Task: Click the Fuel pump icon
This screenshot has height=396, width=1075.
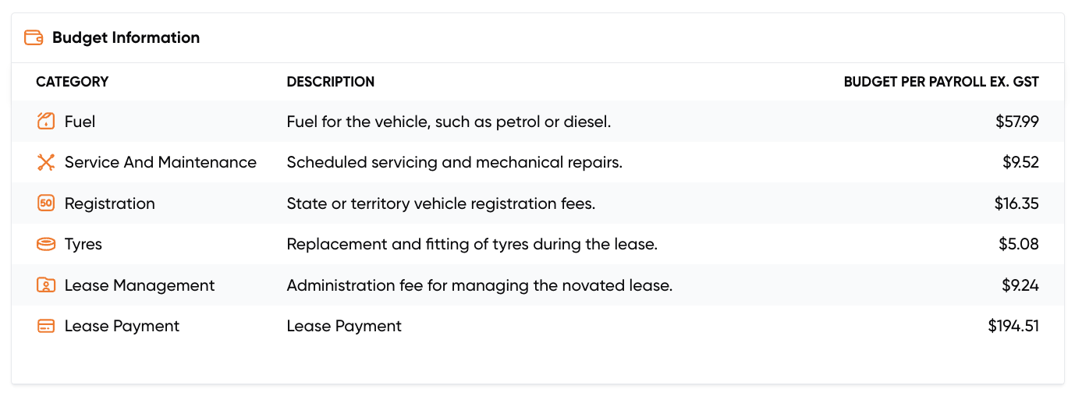Action: [46, 122]
